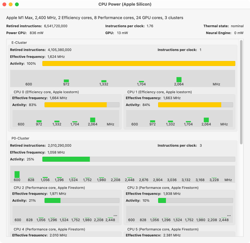
Task: Click the total retired instructions value 6,541,720,000
Action: point(56,26)
